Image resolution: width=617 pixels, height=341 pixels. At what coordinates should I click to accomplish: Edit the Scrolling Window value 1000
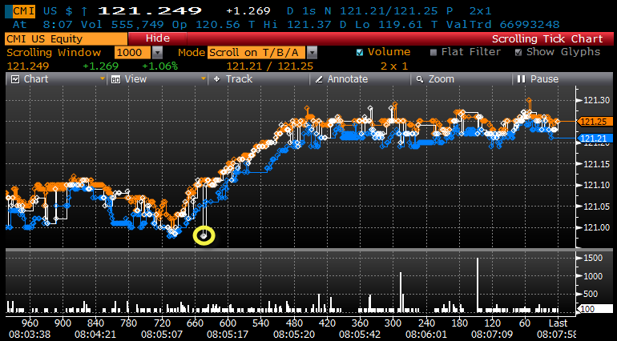coord(132,52)
